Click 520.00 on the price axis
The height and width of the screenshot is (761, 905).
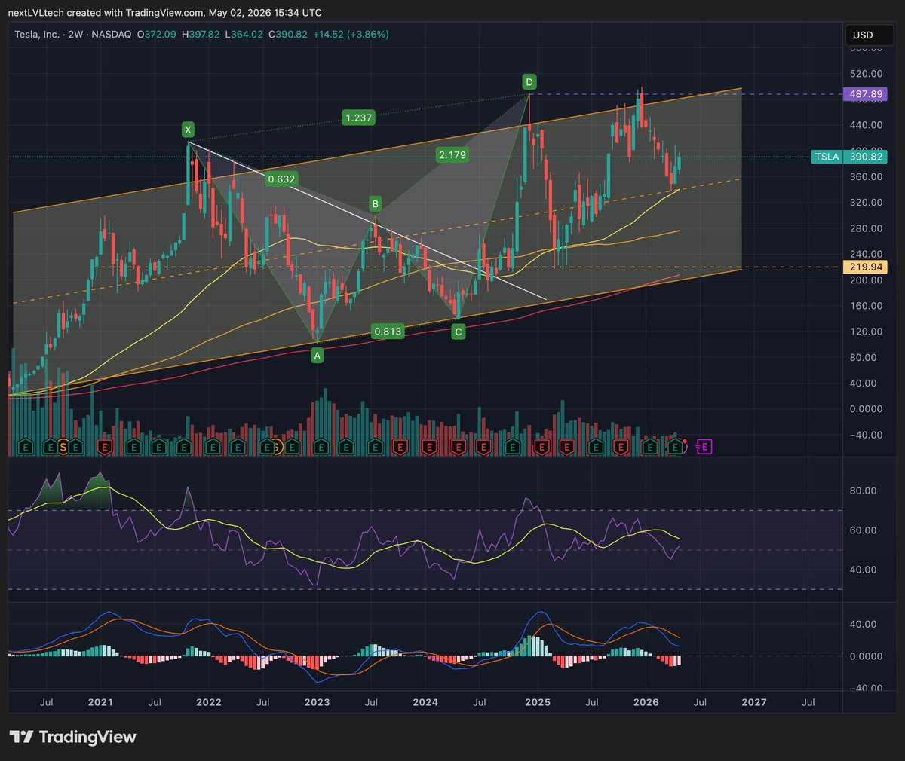[x=866, y=74]
